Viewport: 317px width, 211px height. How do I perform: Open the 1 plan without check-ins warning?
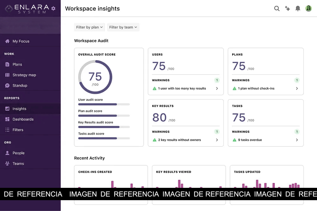[256, 89]
